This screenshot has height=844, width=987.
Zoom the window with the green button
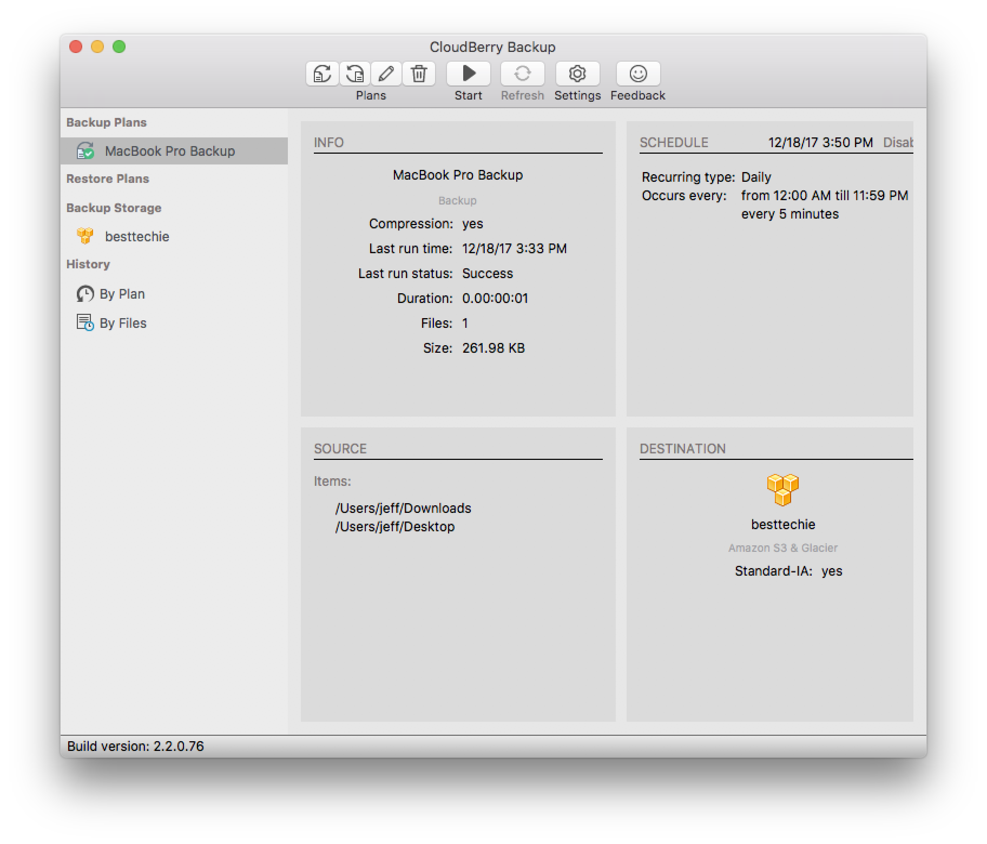tap(119, 47)
